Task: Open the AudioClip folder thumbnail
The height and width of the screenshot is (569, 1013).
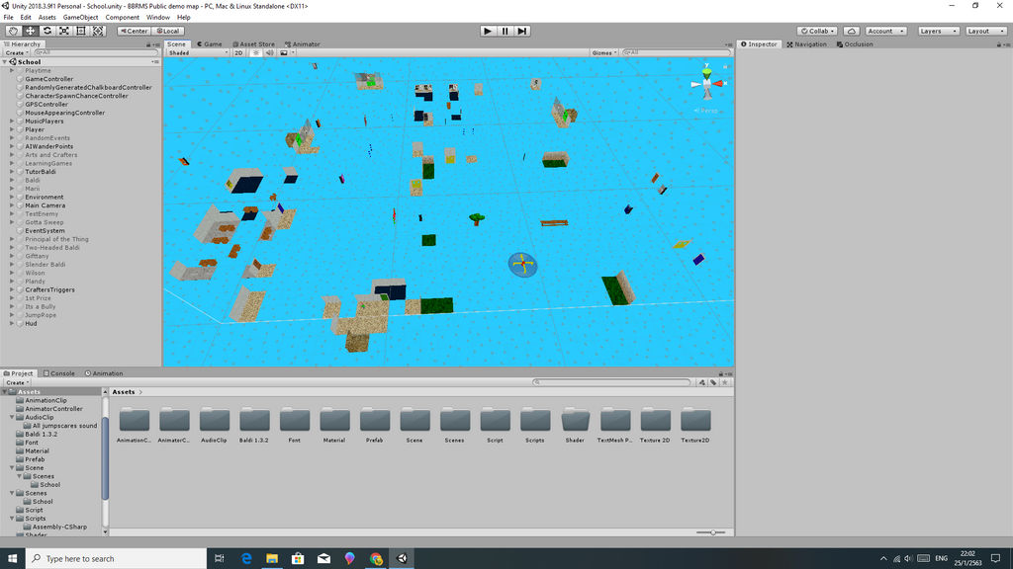Action: click(214, 420)
